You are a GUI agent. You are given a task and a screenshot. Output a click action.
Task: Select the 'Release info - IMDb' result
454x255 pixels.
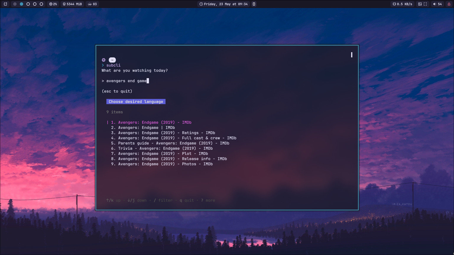tap(169, 159)
